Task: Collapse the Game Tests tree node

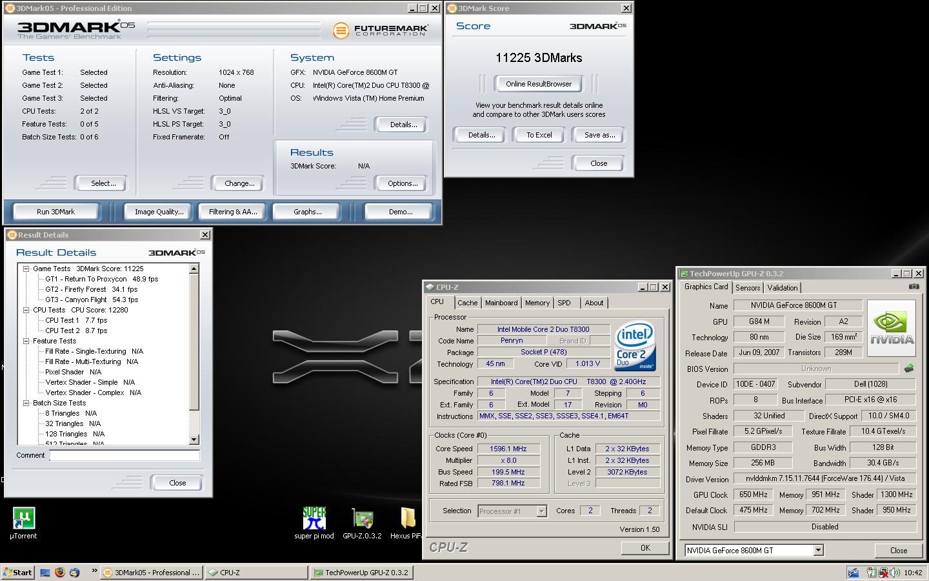Action: [x=26, y=269]
